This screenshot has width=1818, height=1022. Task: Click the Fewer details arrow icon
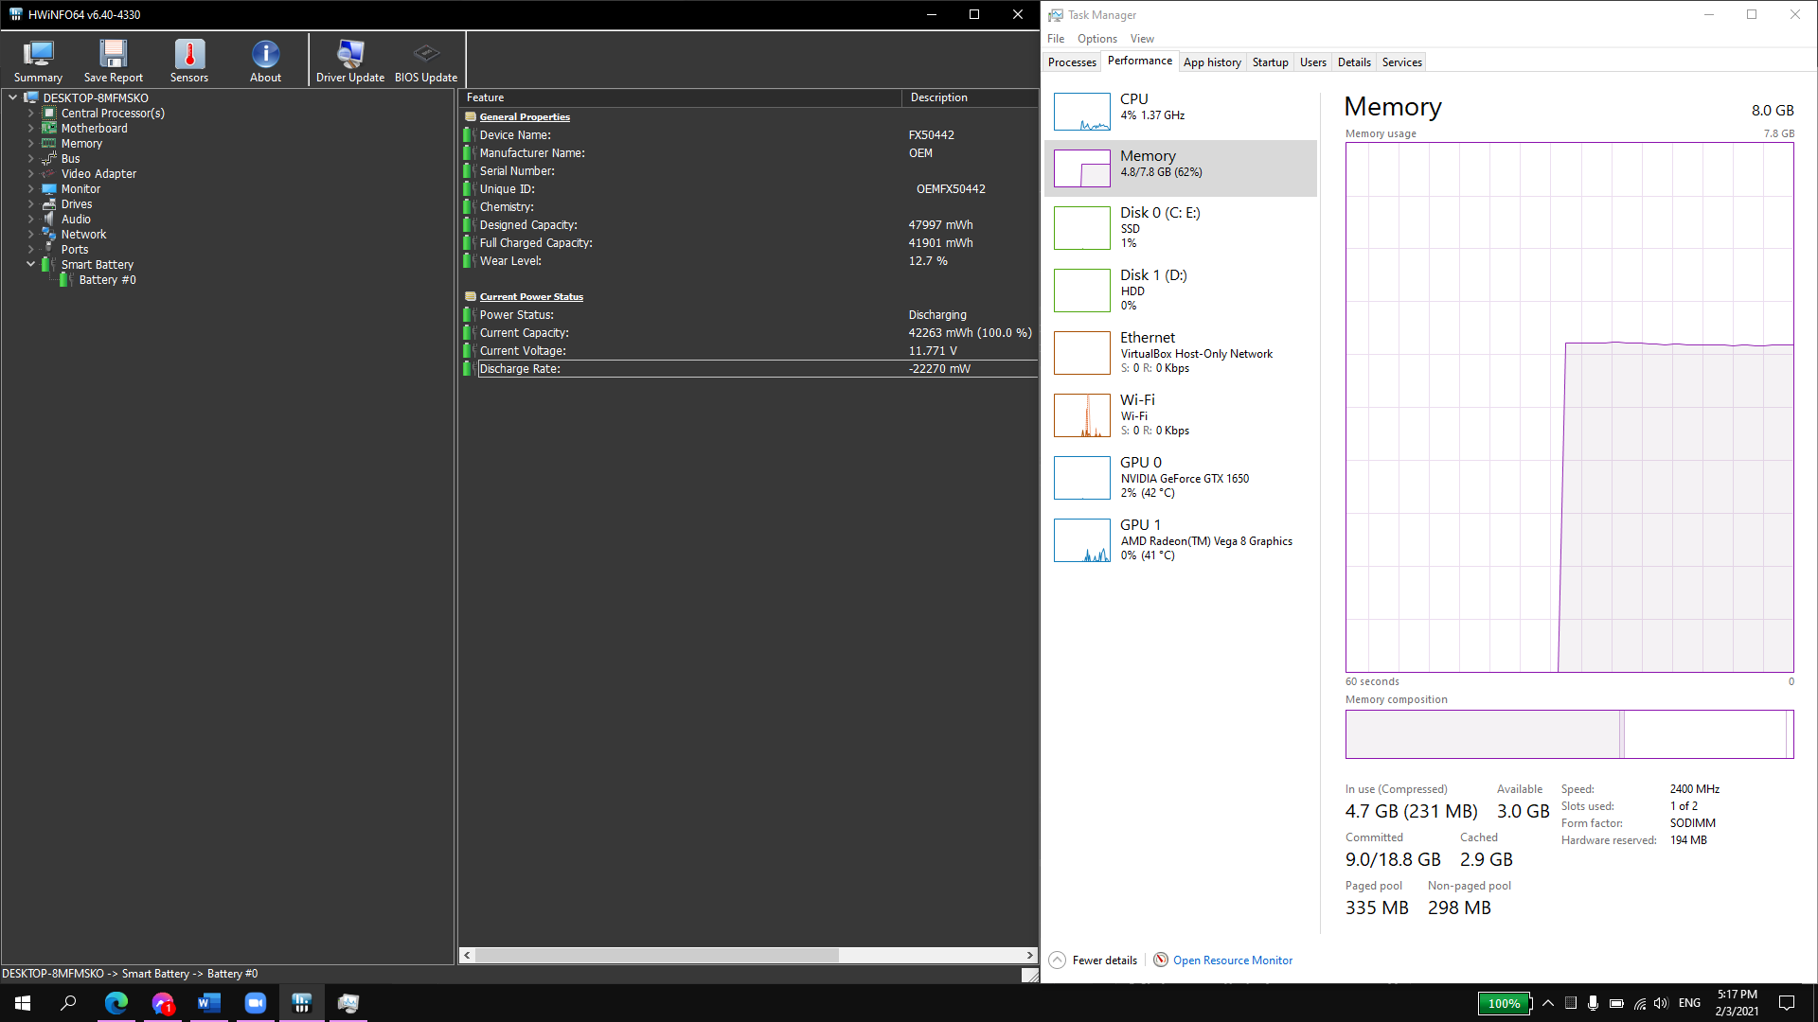(1058, 960)
